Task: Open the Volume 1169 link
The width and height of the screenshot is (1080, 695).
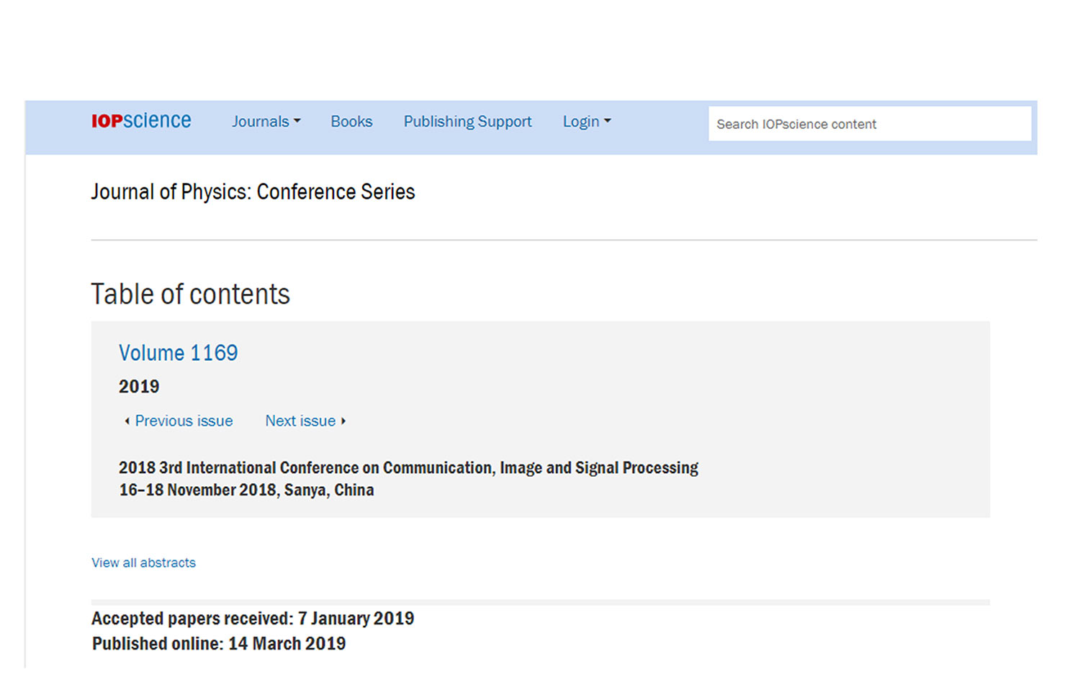Action: point(178,353)
